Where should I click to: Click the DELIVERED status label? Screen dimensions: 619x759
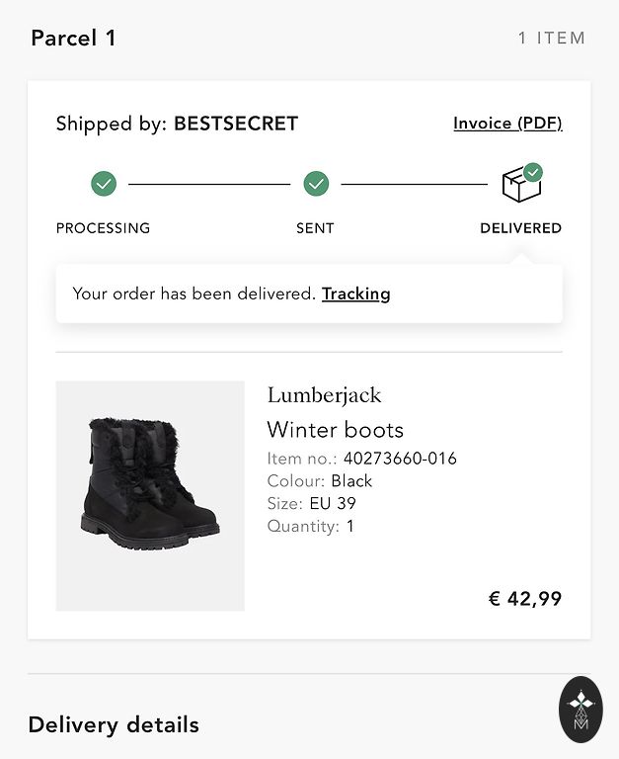pyautogui.click(x=520, y=228)
